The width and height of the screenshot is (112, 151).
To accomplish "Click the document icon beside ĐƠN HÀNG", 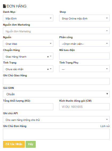I will pos(5,6).
